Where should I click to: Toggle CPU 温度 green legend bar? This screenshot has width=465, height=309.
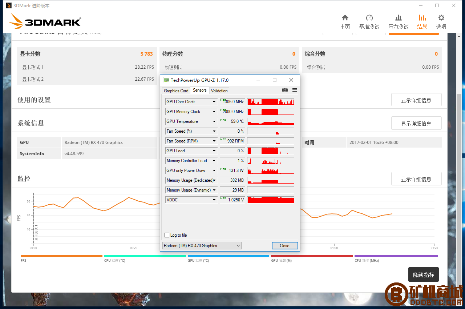(145, 256)
